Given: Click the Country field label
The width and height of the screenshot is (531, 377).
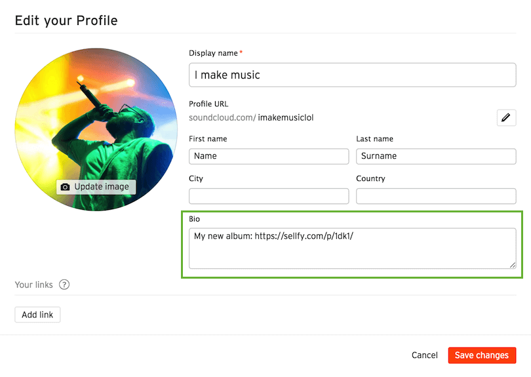Looking at the screenshot, I should [x=370, y=178].
